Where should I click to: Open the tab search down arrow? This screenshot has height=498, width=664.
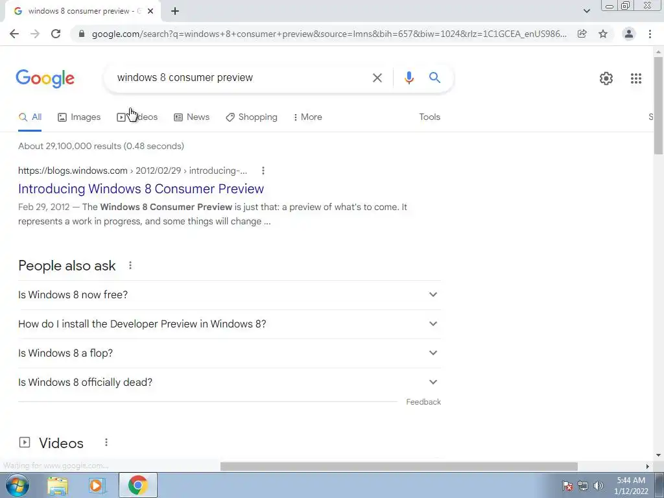(x=586, y=11)
